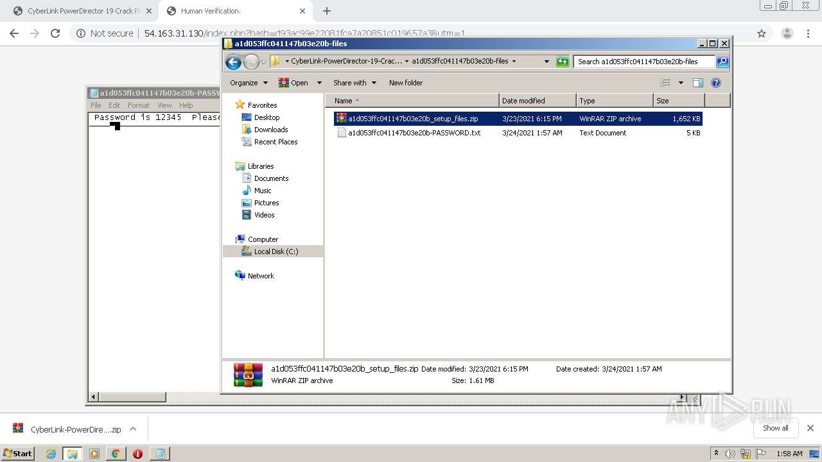Click Show all downloads button

(x=775, y=428)
